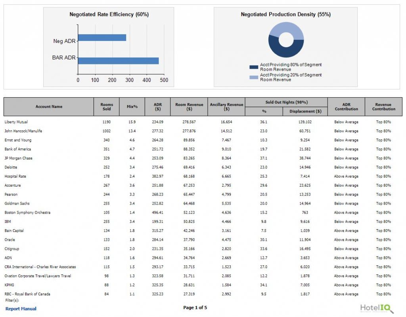This screenshot has height=317, width=406.
Task: Select the BAR ADR bar in chart
Action: (x=118, y=61)
